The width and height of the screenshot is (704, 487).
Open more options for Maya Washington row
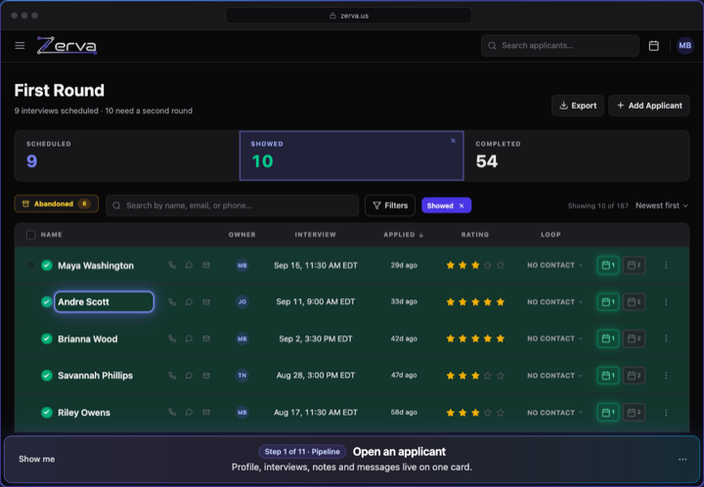pos(666,265)
